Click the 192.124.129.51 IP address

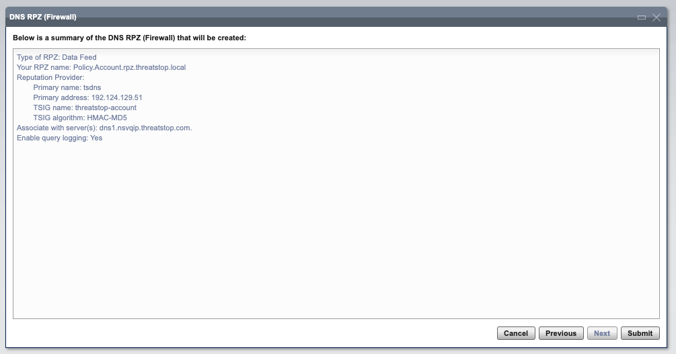(x=117, y=98)
